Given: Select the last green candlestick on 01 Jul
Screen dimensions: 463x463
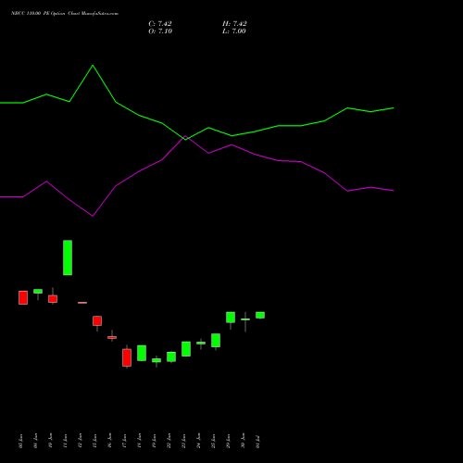Looking at the screenshot, I should pyautogui.click(x=260, y=315).
